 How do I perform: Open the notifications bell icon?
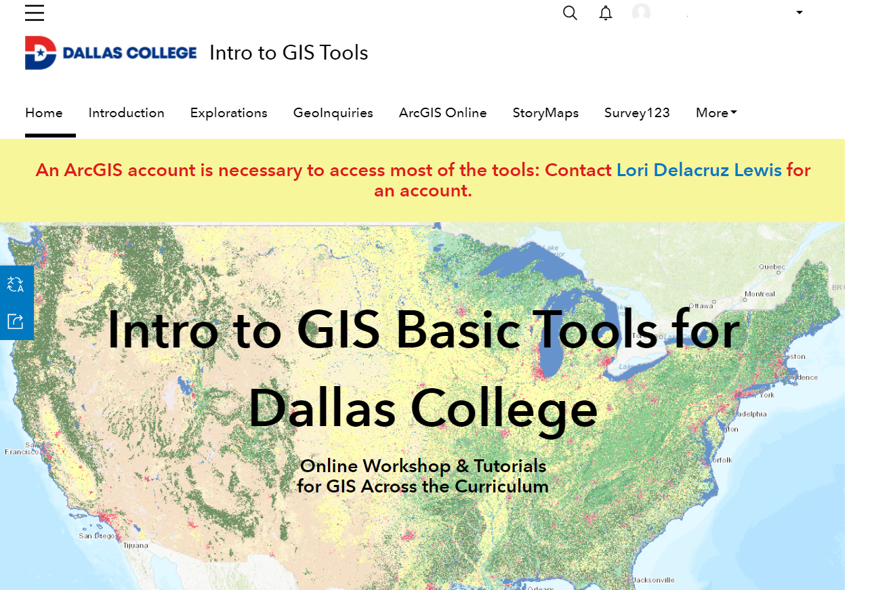click(x=605, y=13)
